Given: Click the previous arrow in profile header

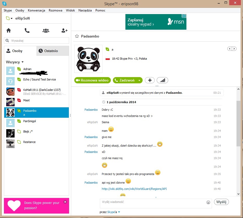Looking at the screenshot, I should point(230,49).
